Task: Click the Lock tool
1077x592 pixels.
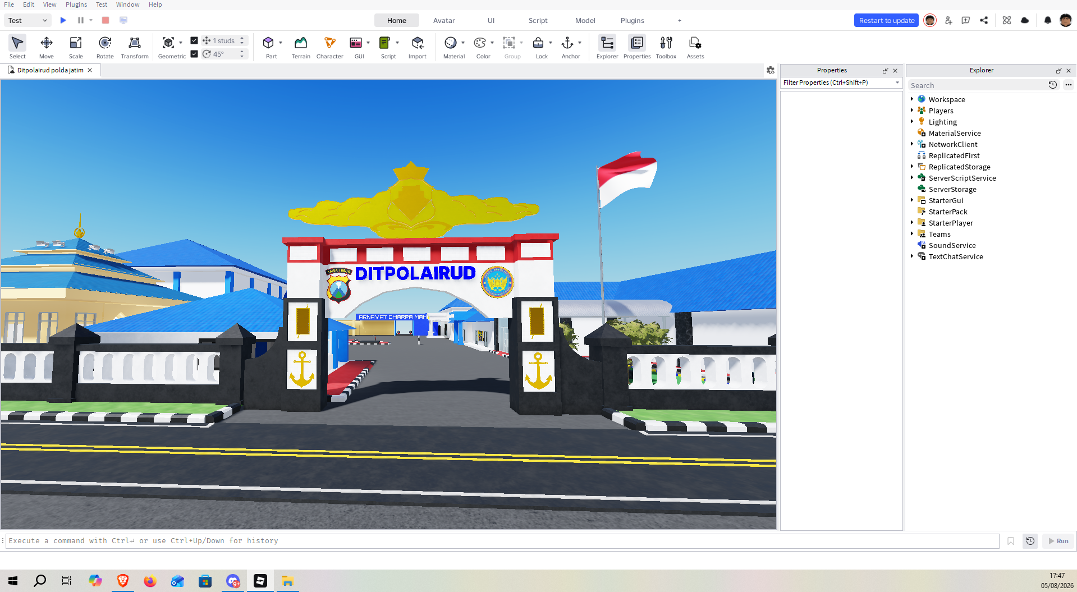Action: click(x=538, y=43)
